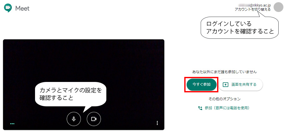Viewport: 284px width, 139px height.
Task: Mute the microphone in the preview
Action: point(74,119)
